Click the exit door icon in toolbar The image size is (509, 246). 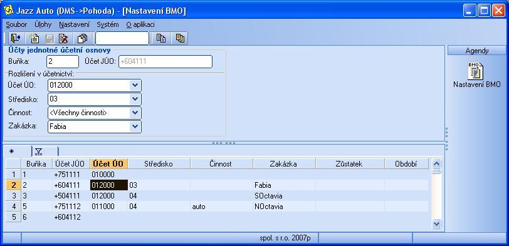point(16,39)
